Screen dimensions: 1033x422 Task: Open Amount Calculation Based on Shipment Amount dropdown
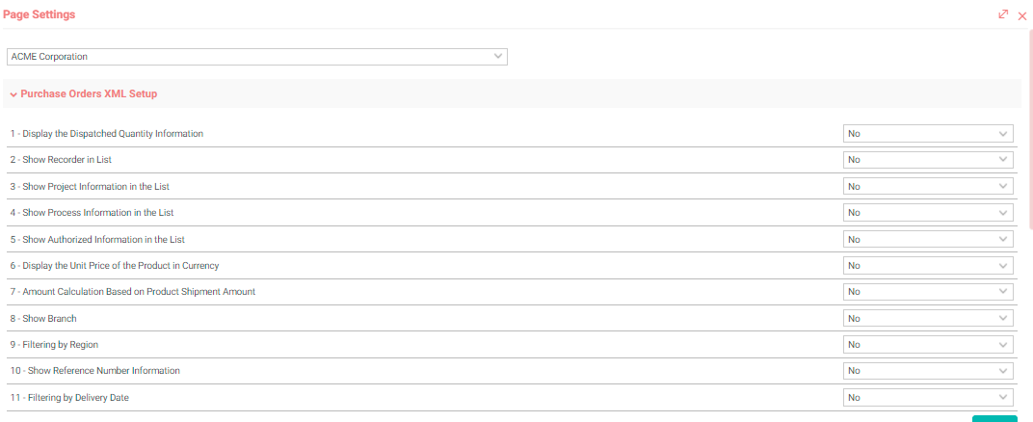[928, 292]
